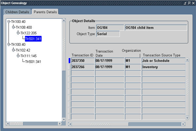Select highlighted TK501:341 tree leaf

tap(33, 39)
